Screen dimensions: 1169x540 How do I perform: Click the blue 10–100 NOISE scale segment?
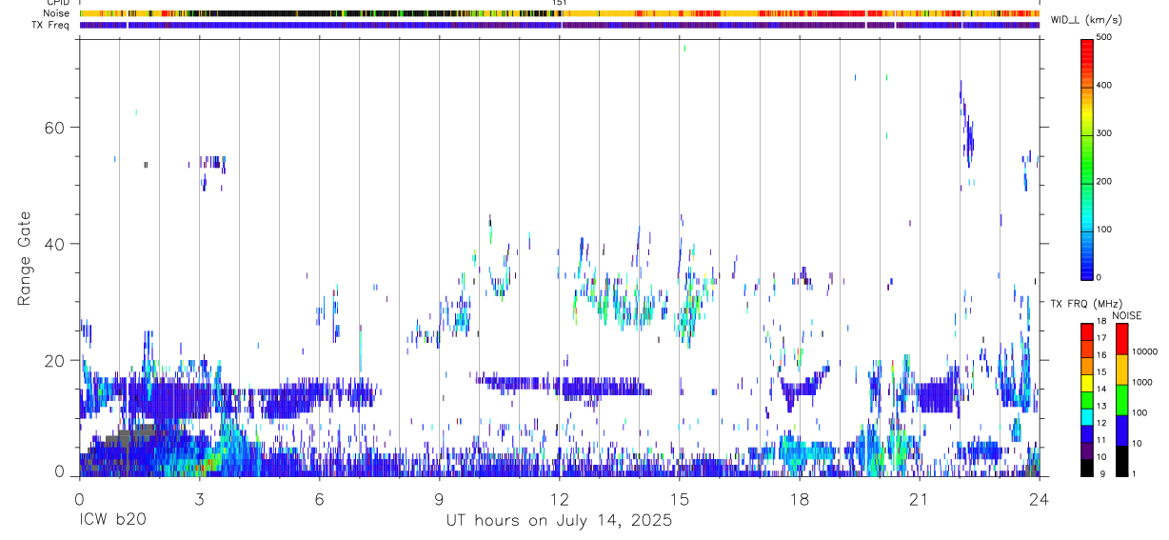(x=1120, y=430)
